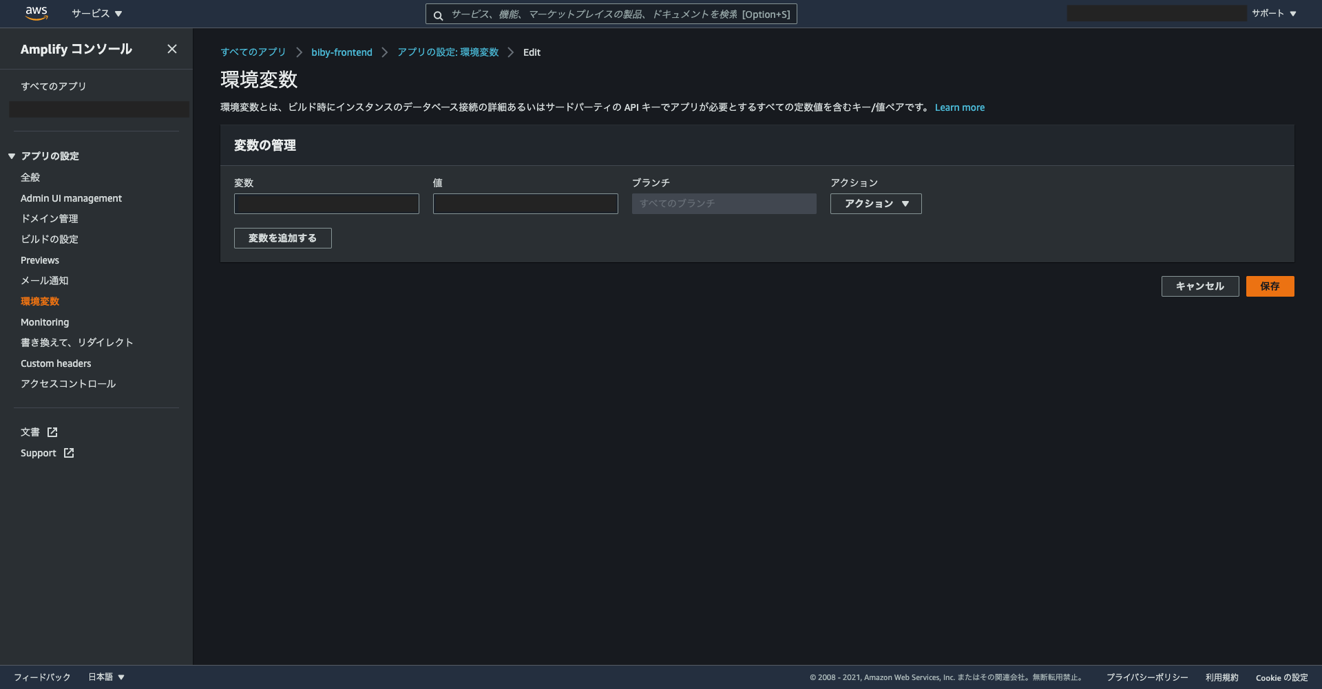Open アプリの設定: 環境変数 breadcrumb link
This screenshot has width=1322, height=689.
pyautogui.click(x=448, y=52)
